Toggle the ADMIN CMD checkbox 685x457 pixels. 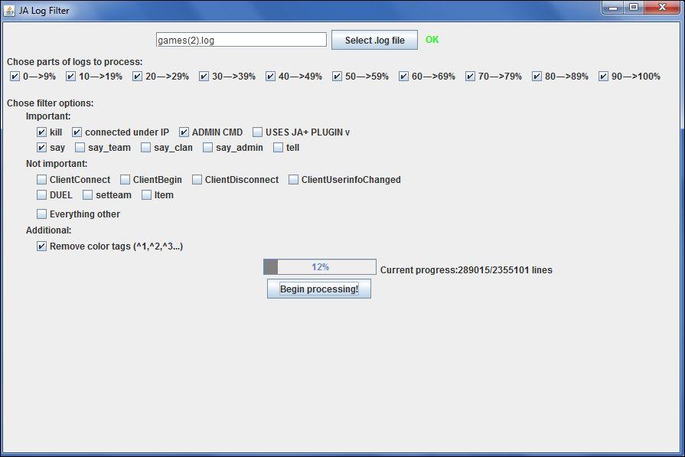(x=184, y=132)
